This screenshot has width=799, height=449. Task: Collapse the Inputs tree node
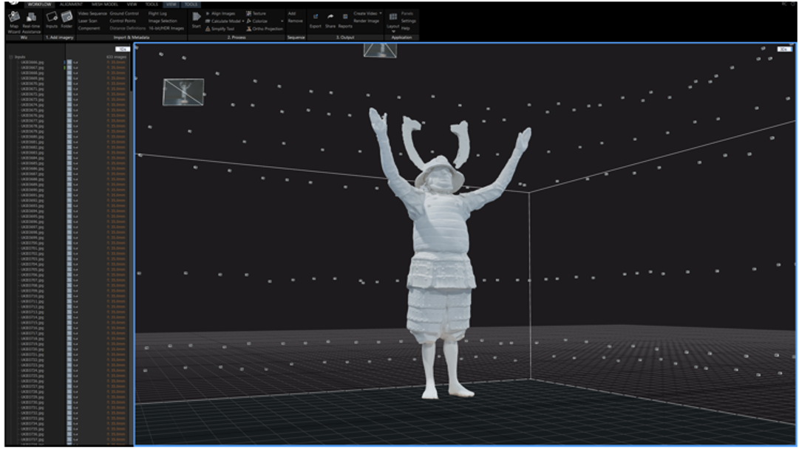coord(10,57)
